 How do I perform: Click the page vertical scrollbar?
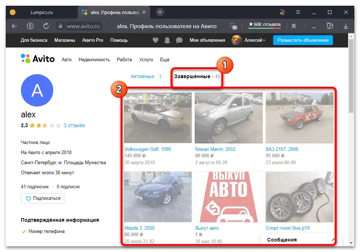(x=351, y=76)
